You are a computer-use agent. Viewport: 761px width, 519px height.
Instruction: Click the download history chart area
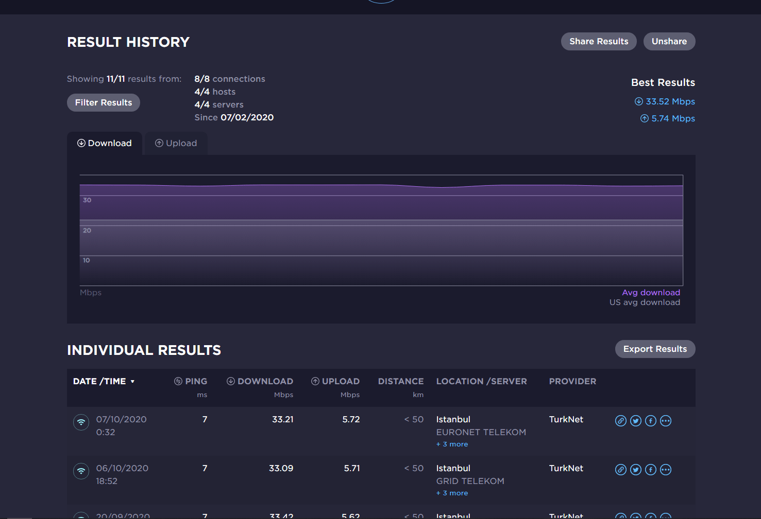(381, 230)
